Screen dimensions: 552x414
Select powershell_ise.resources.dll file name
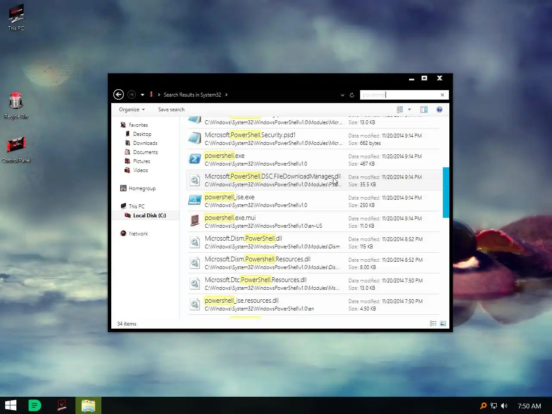coord(241,301)
